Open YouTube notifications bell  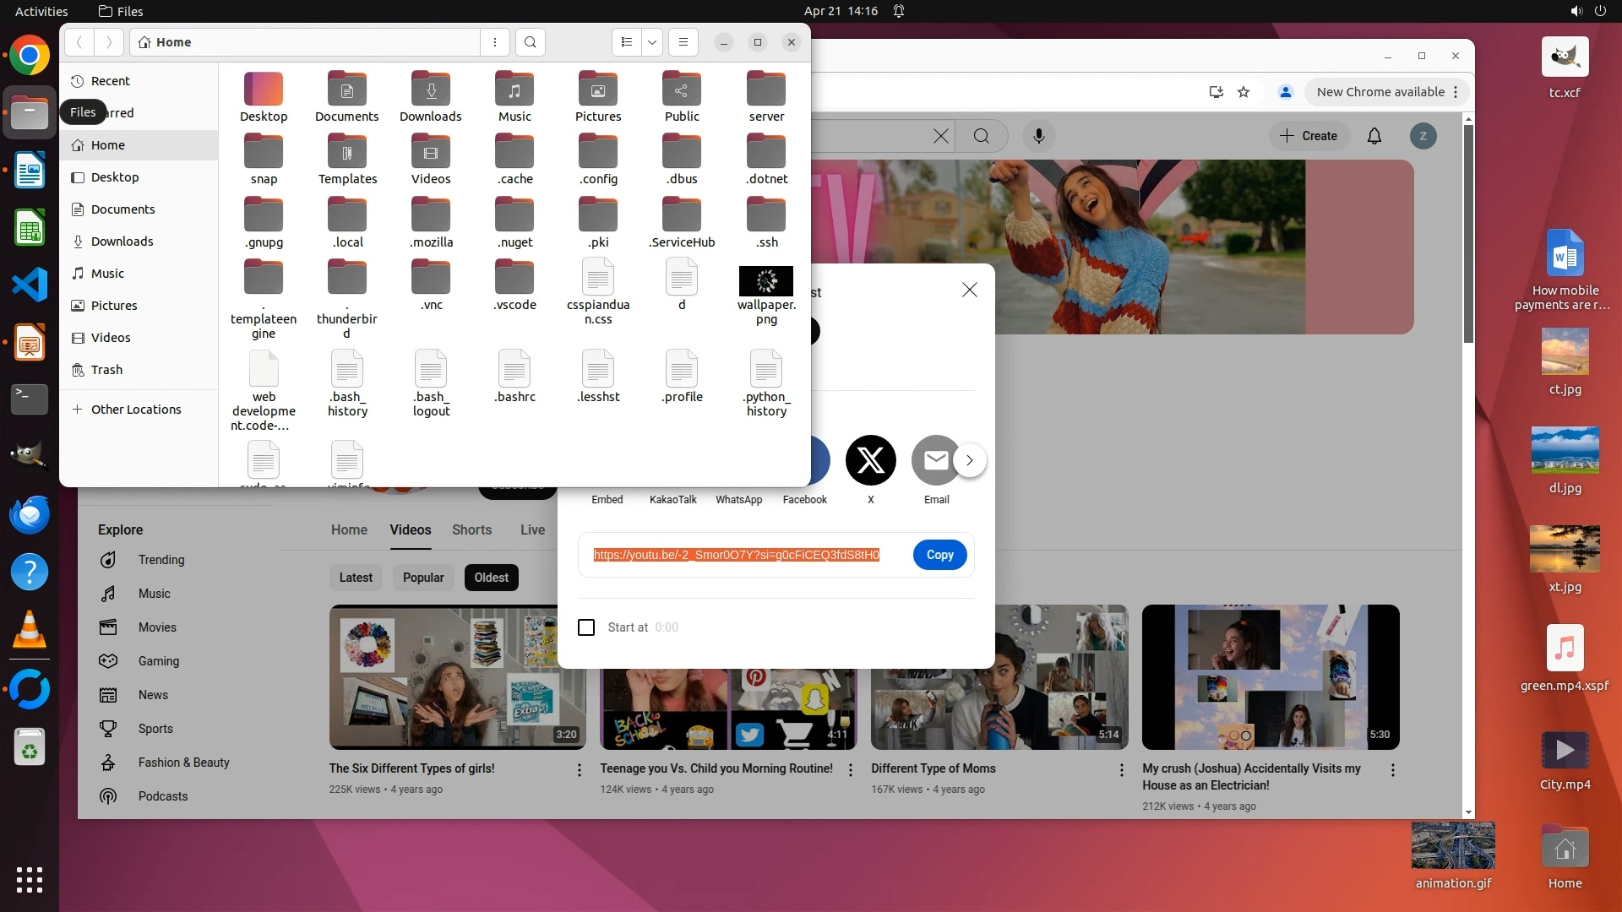pyautogui.click(x=1374, y=136)
